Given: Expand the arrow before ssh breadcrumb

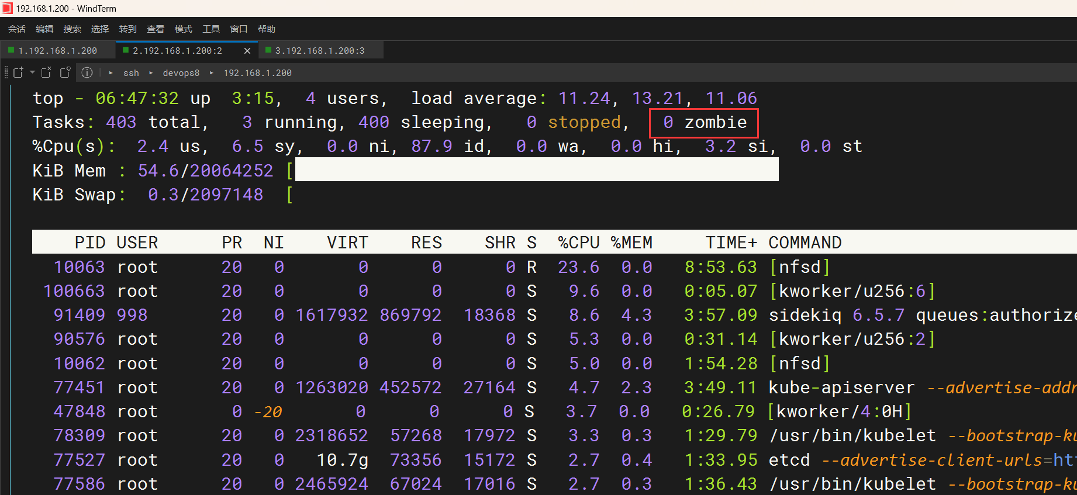Looking at the screenshot, I should point(111,73).
